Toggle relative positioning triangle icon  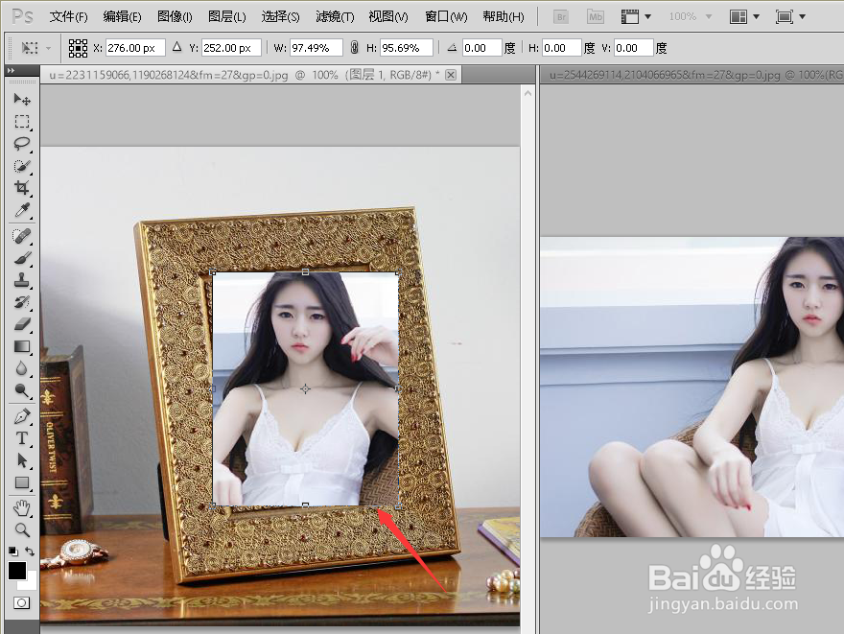(176, 47)
